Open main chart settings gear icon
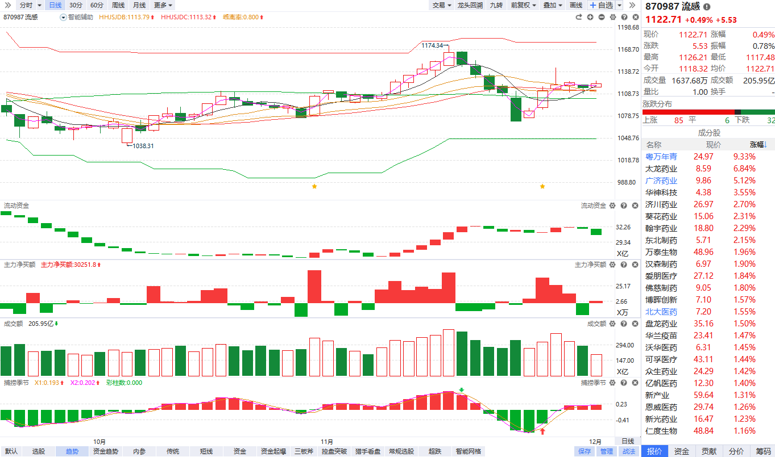Image resolution: width=775 pixels, height=457 pixels. click(x=612, y=17)
